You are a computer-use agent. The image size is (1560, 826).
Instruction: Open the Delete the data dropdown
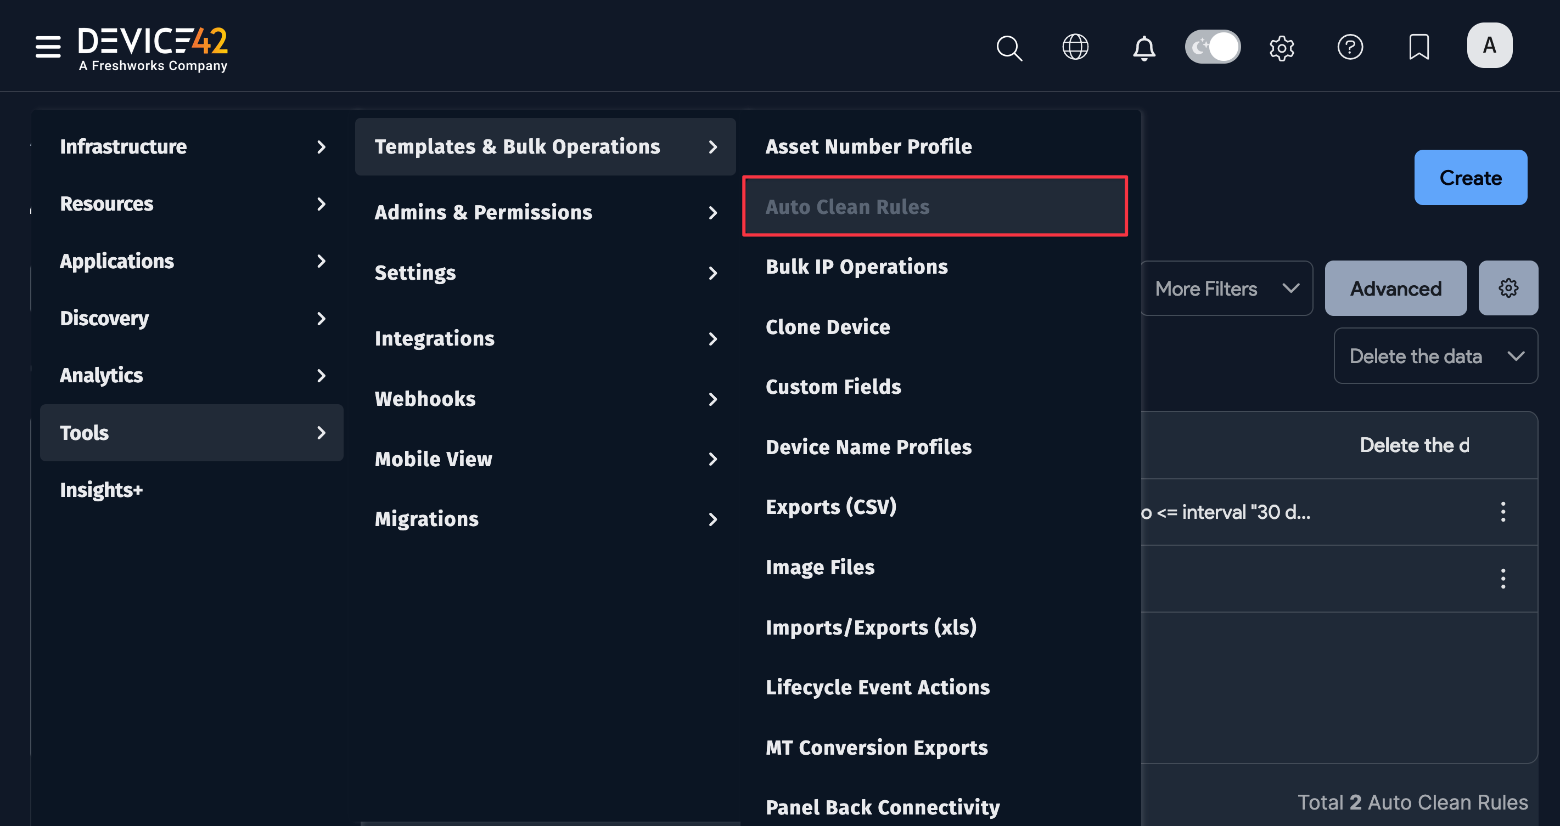click(x=1435, y=356)
